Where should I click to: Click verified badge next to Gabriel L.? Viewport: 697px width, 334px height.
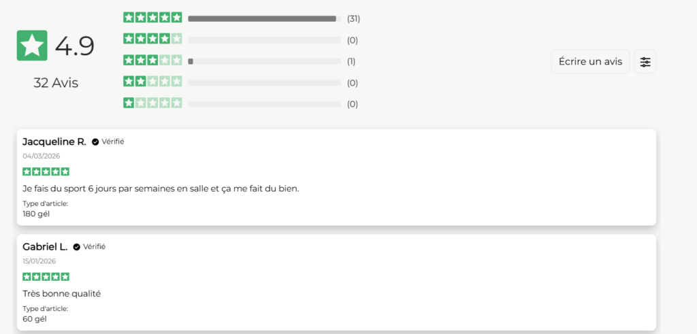(x=77, y=247)
